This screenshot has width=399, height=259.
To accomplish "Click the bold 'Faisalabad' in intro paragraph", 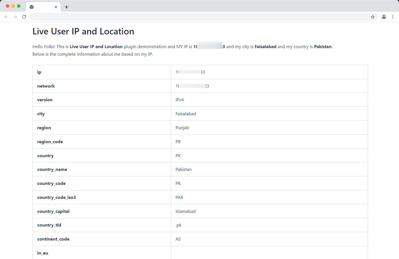I will click(x=265, y=47).
